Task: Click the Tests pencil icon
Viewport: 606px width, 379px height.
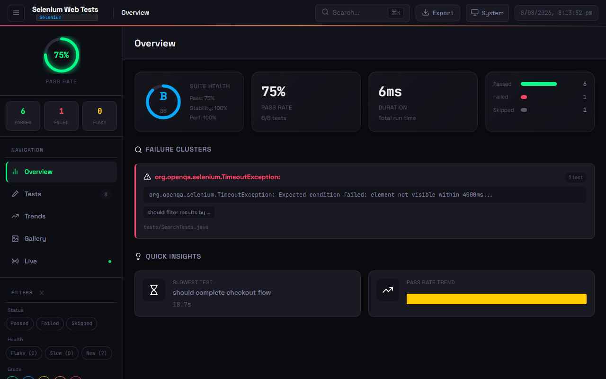Action: [x=15, y=194]
